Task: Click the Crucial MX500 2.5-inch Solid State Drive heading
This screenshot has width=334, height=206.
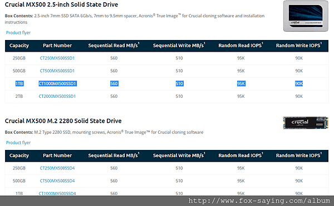Action: tap(61, 4)
